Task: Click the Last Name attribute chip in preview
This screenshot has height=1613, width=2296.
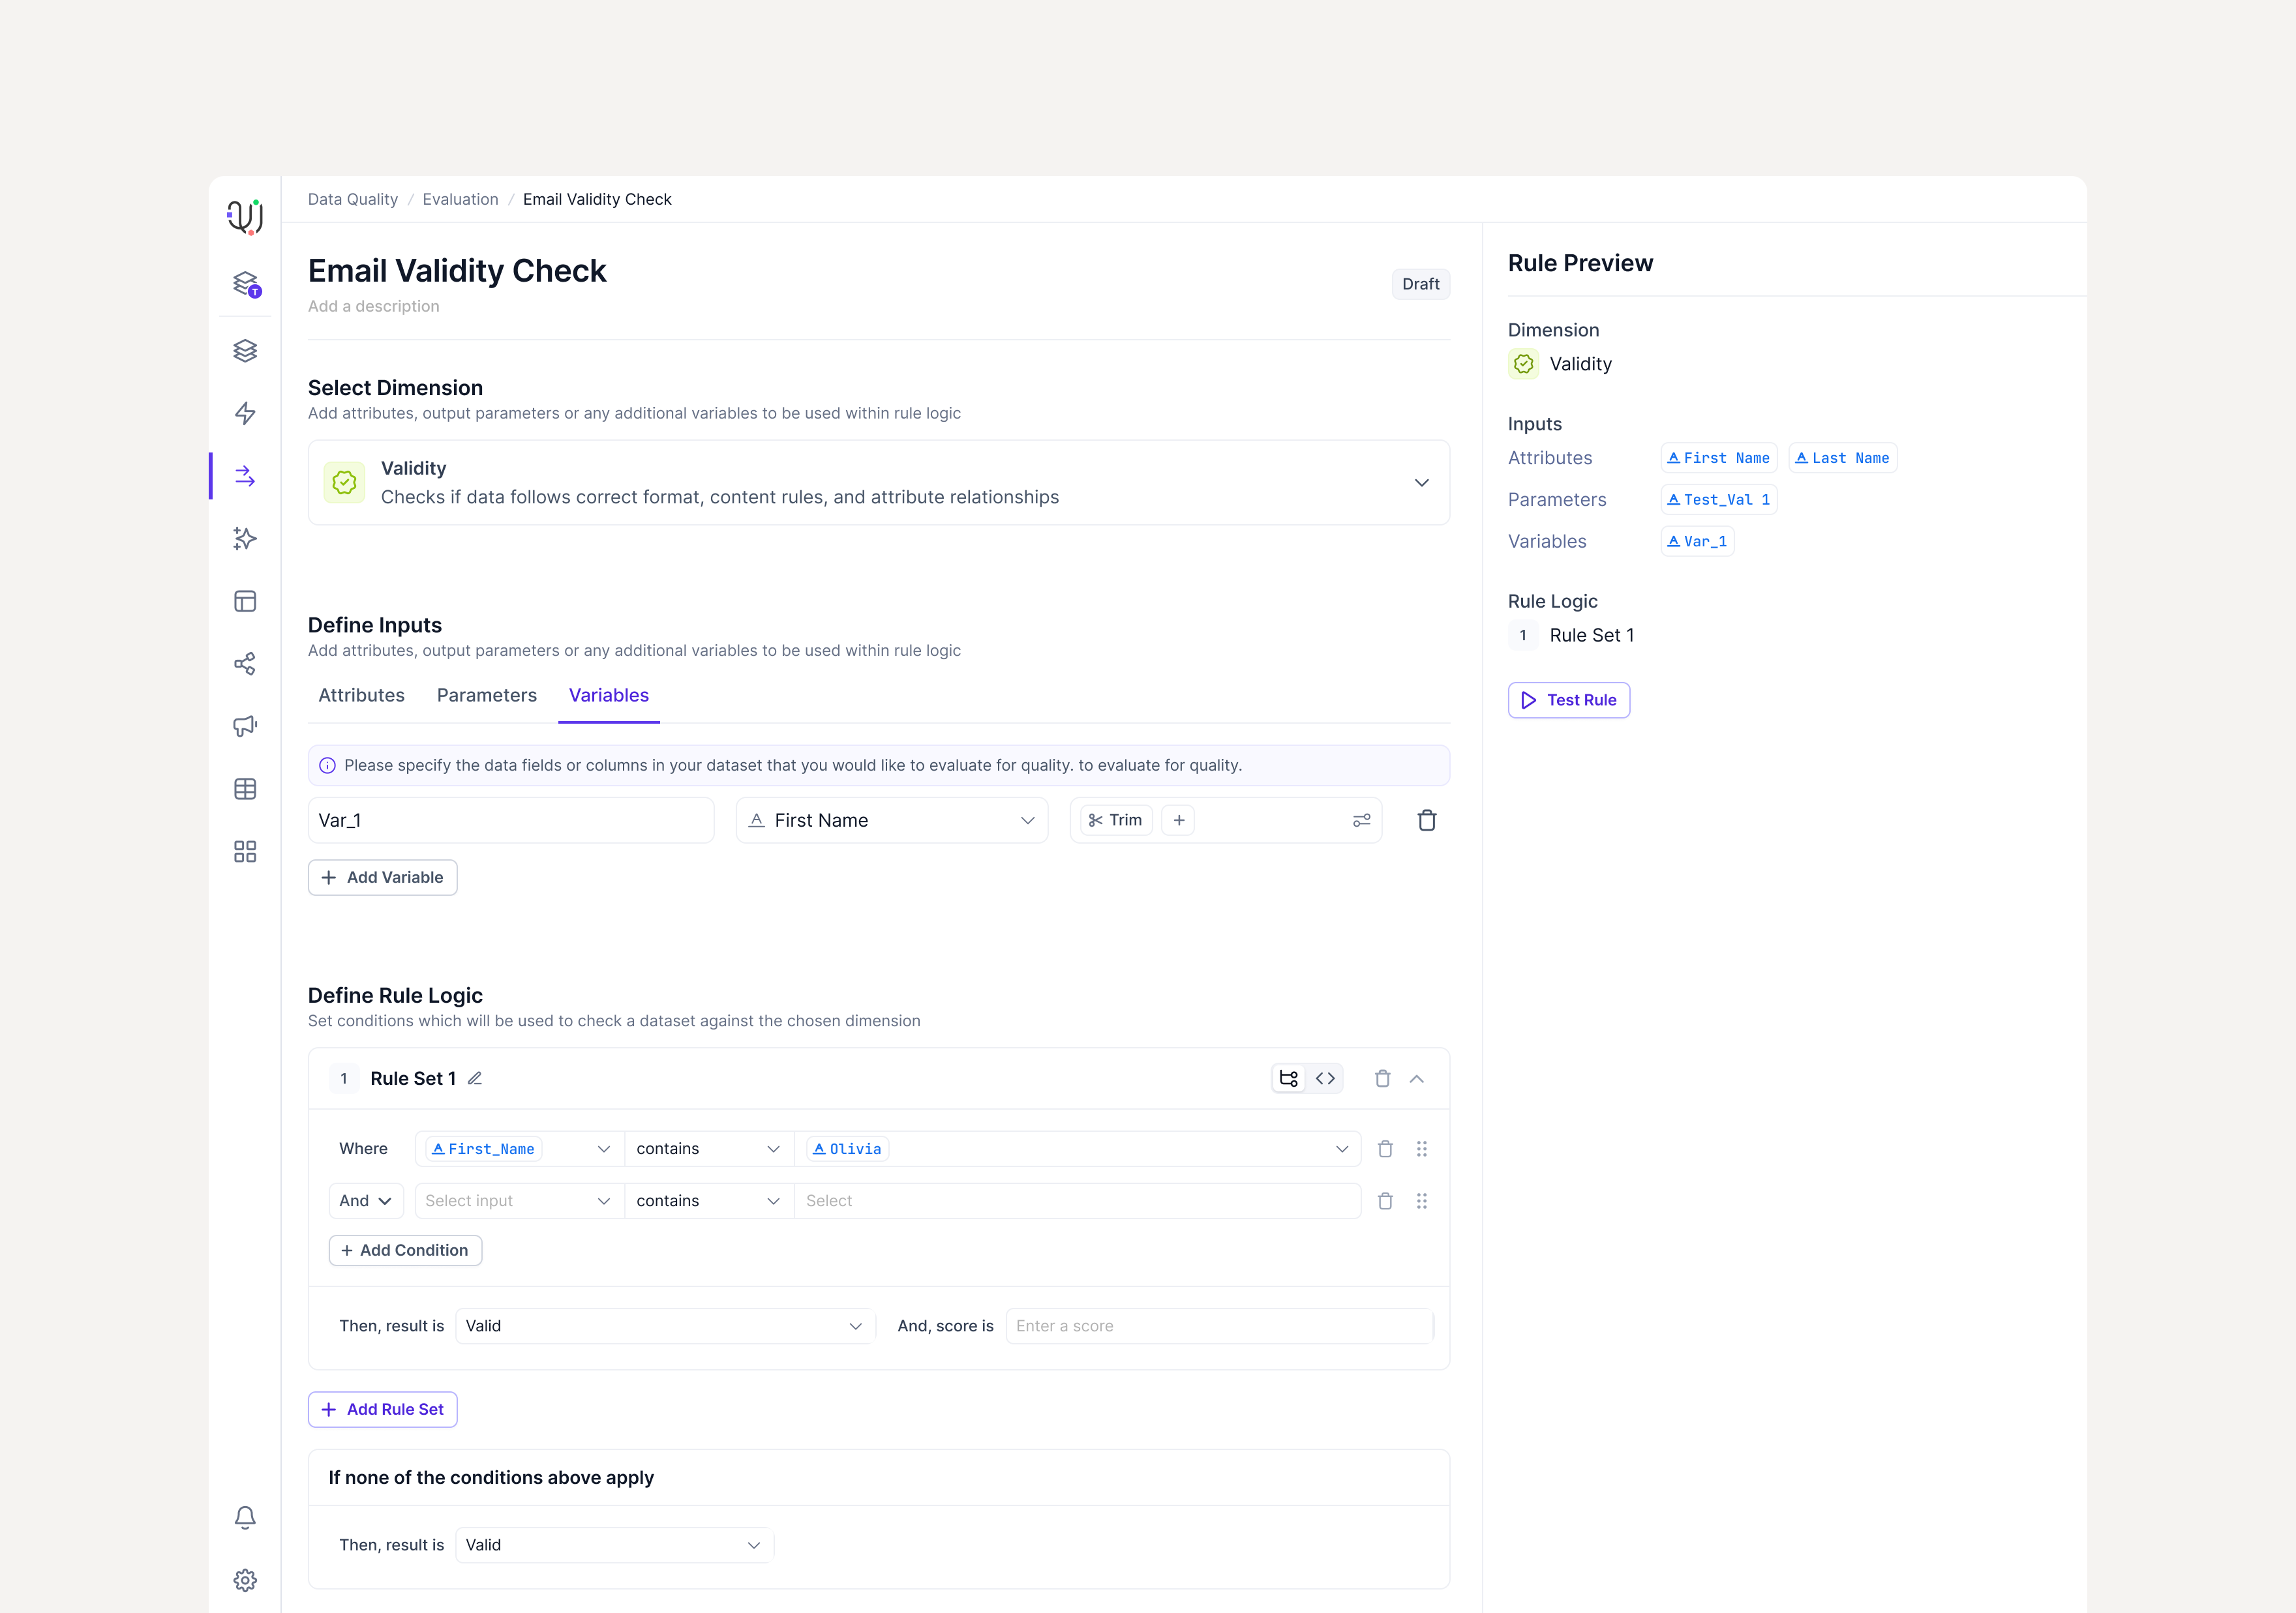Action: (1843, 458)
